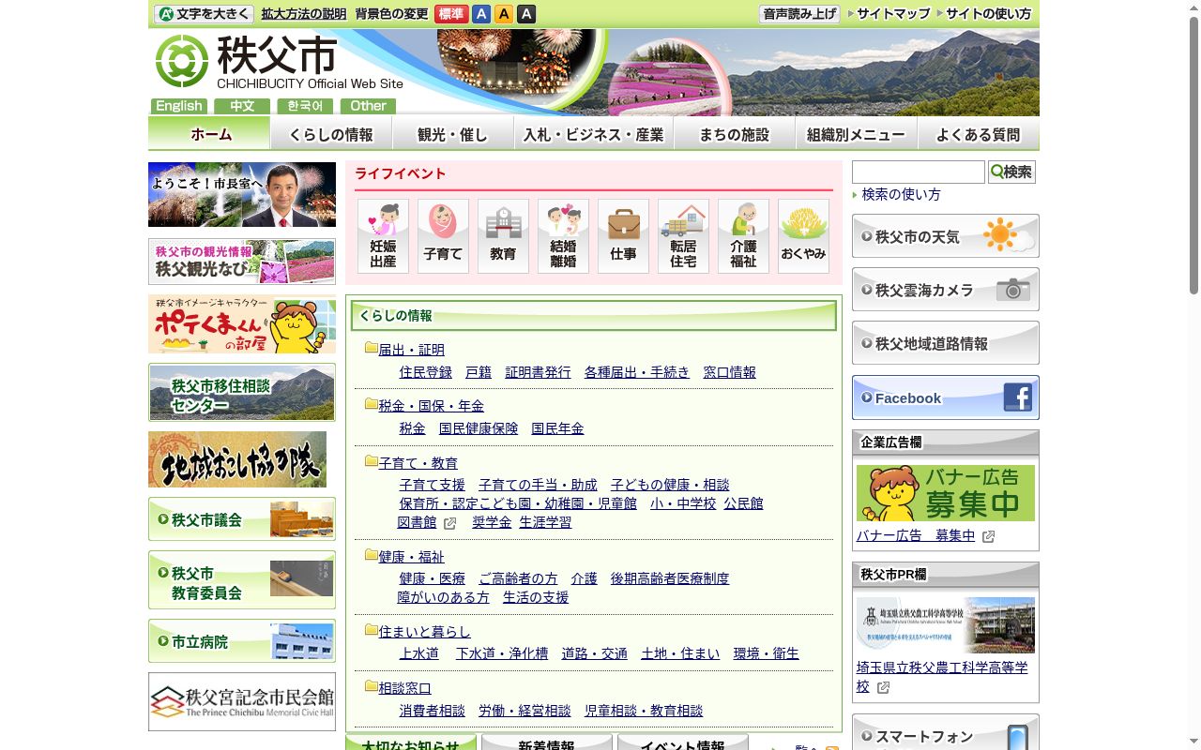
Task: Open the 下水道・浄化槽 link
Action: pyautogui.click(x=502, y=653)
